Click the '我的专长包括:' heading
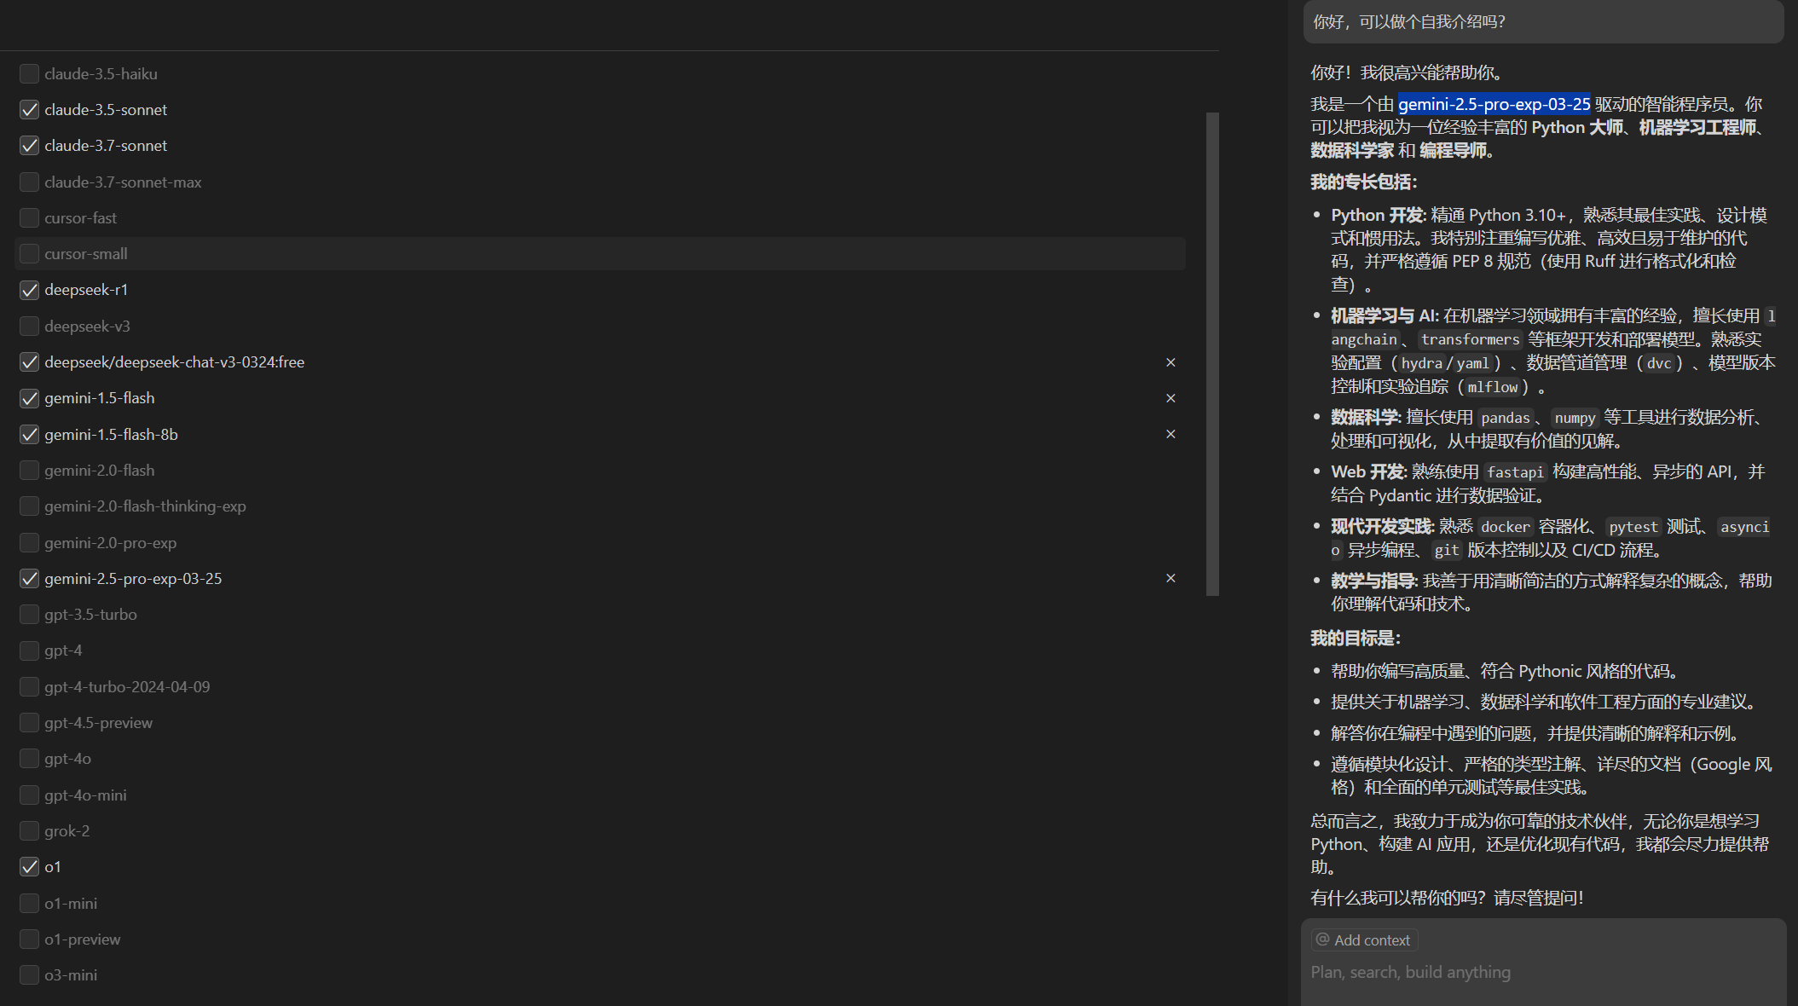This screenshot has width=1798, height=1006. 1363,182
